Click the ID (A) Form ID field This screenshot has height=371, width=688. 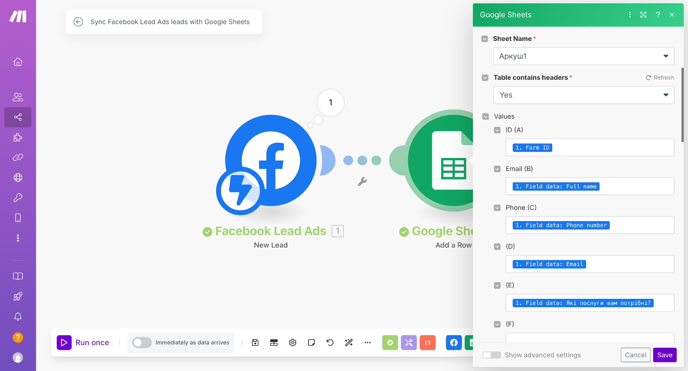coord(590,147)
